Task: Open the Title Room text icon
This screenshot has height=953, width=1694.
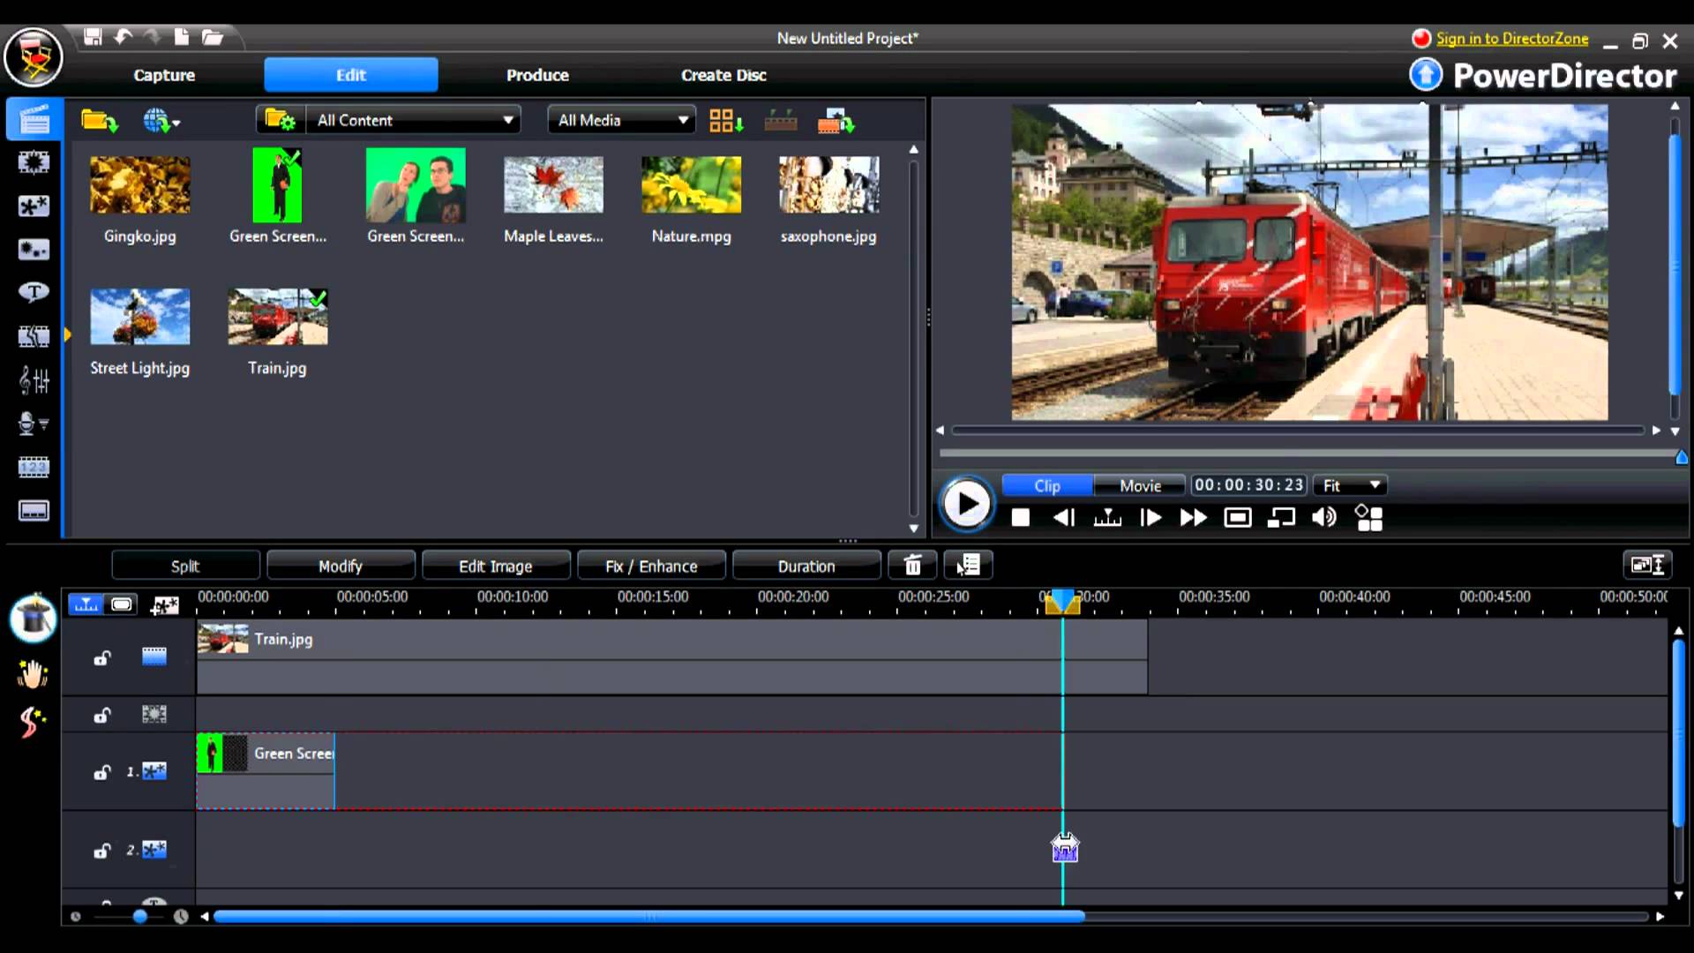Action: coord(34,292)
